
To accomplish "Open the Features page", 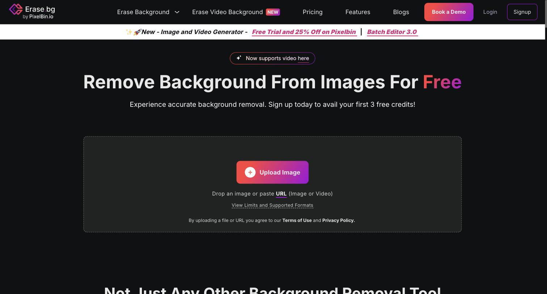I will tap(358, 12).
